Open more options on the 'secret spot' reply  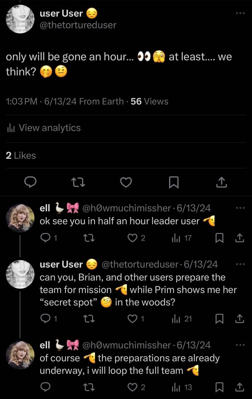coord(240,264)
